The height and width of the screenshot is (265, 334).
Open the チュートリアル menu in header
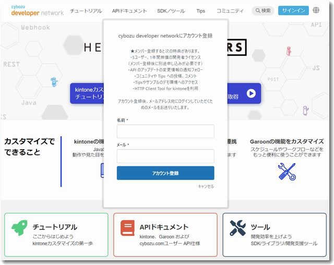click(x=86, y=11)
